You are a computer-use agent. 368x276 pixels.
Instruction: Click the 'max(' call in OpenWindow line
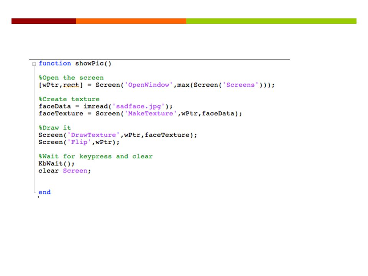tap(185, 85)
